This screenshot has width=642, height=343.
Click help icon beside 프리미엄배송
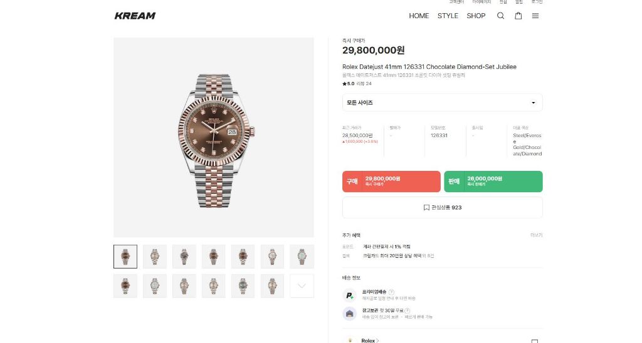(x=391, y=292)
